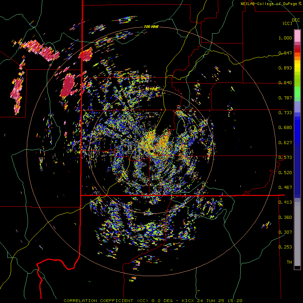Click the 0.787 legend value
The width and height of the screenshot is (303, 303).
[x=285, y=98]
